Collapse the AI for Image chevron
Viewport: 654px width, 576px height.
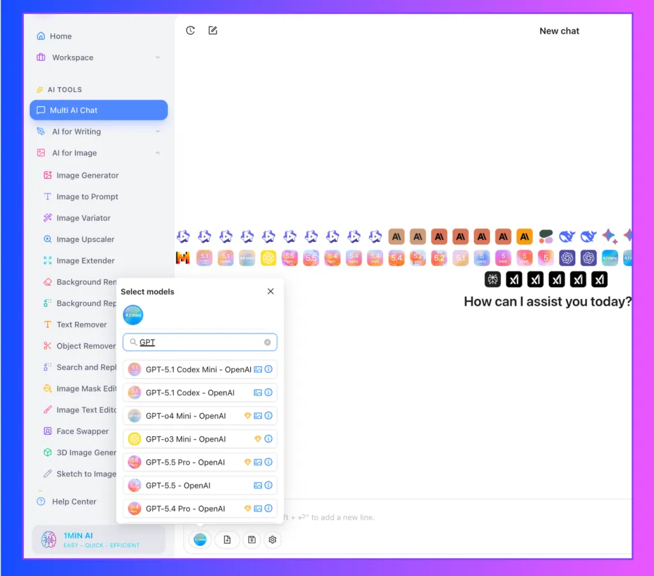pos(158,153)
